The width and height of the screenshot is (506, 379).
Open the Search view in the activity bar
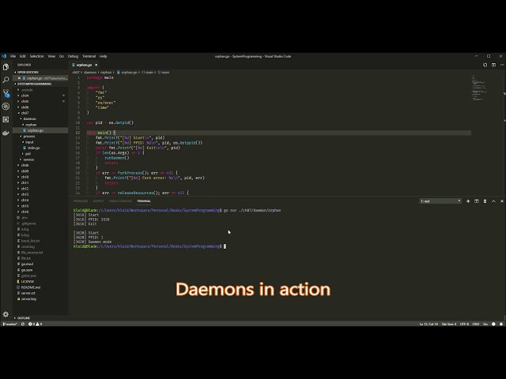(x=6, y=80)
